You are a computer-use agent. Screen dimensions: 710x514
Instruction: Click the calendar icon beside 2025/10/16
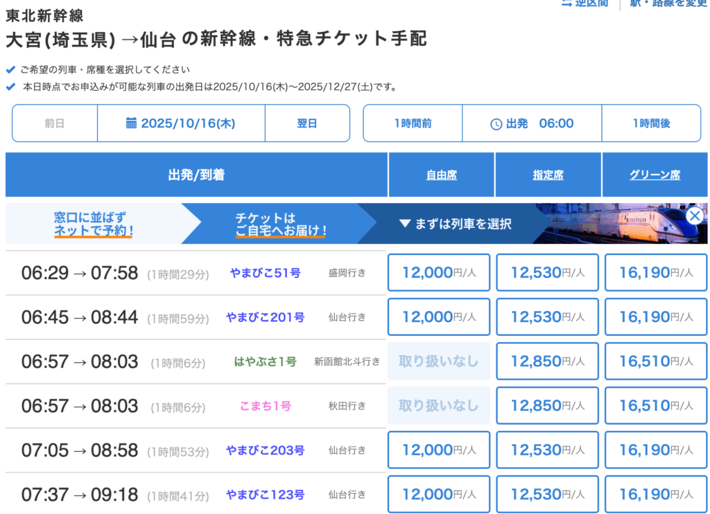(x=131, y=123)
